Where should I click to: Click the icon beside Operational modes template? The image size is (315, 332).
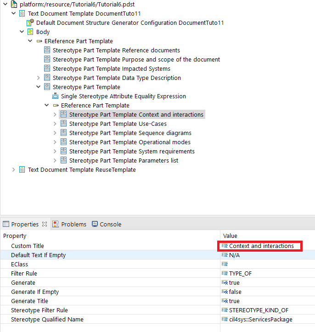click(x=63, y=142)
